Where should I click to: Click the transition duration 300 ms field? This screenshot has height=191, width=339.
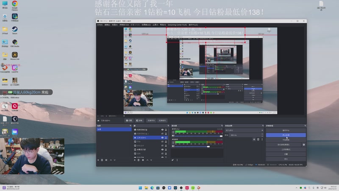[245, 135]
